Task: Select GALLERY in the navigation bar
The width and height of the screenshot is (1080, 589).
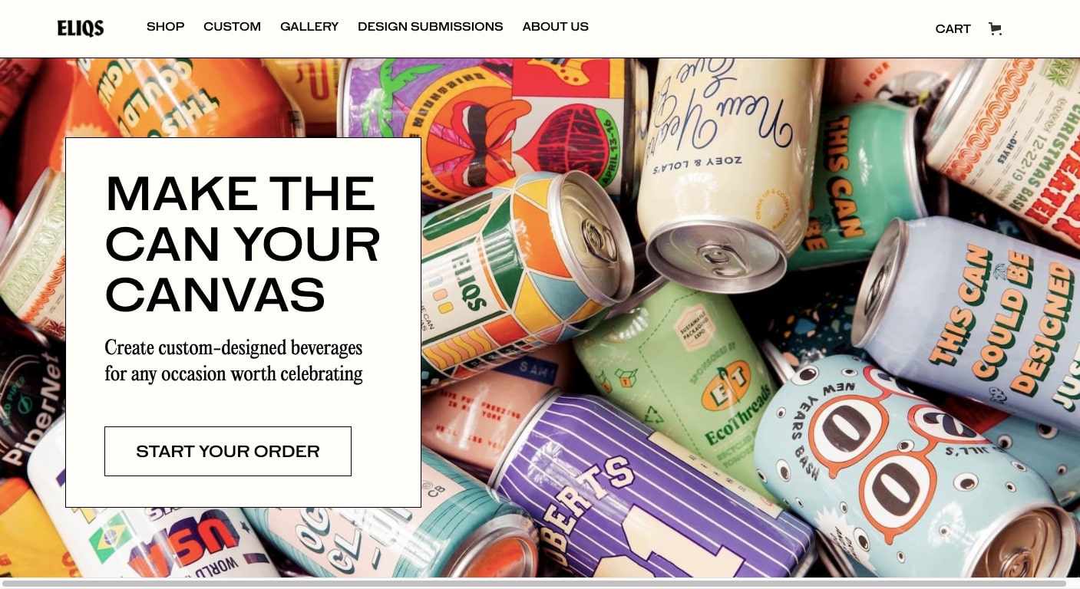Action: tap(309, 27)
